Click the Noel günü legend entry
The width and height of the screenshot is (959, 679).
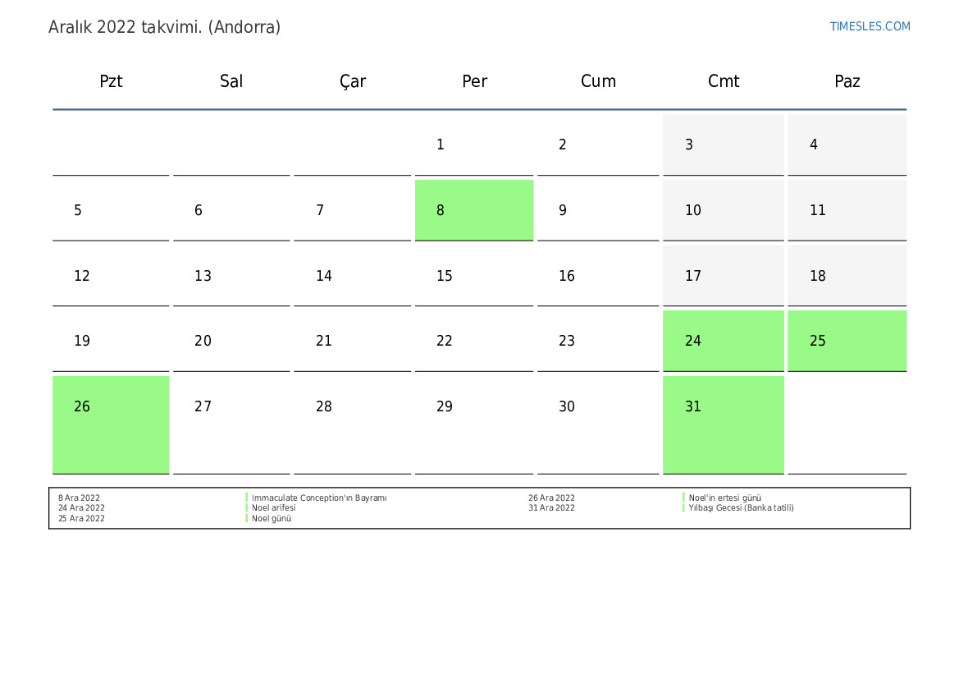click(272, 519)
